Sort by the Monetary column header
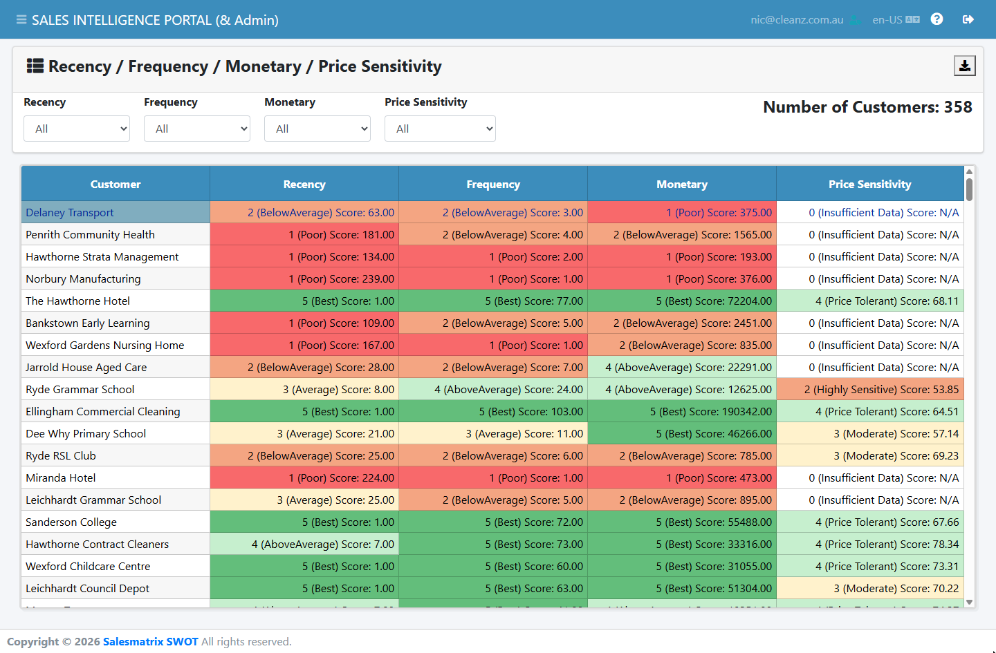Image resolution: width=996 pixels, height=653 pixels. [682, 184]
